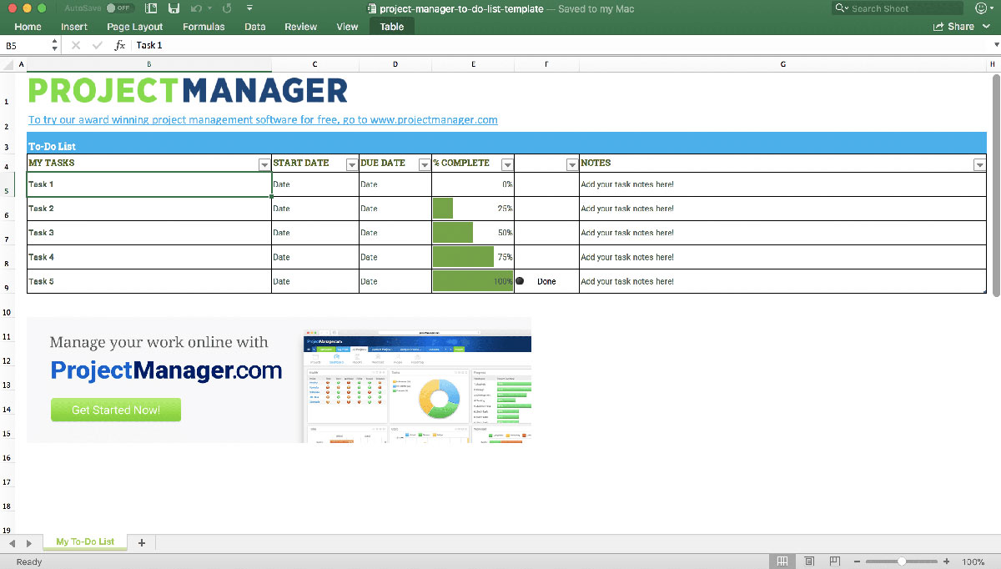Open the search magnifier options

[843, 8]
